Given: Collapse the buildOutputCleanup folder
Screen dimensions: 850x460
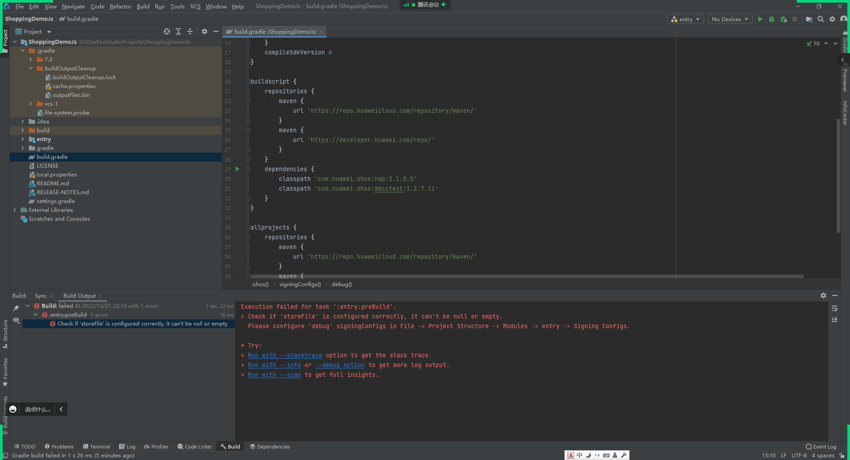Looking at the screenshot, I should pos(31,69).
